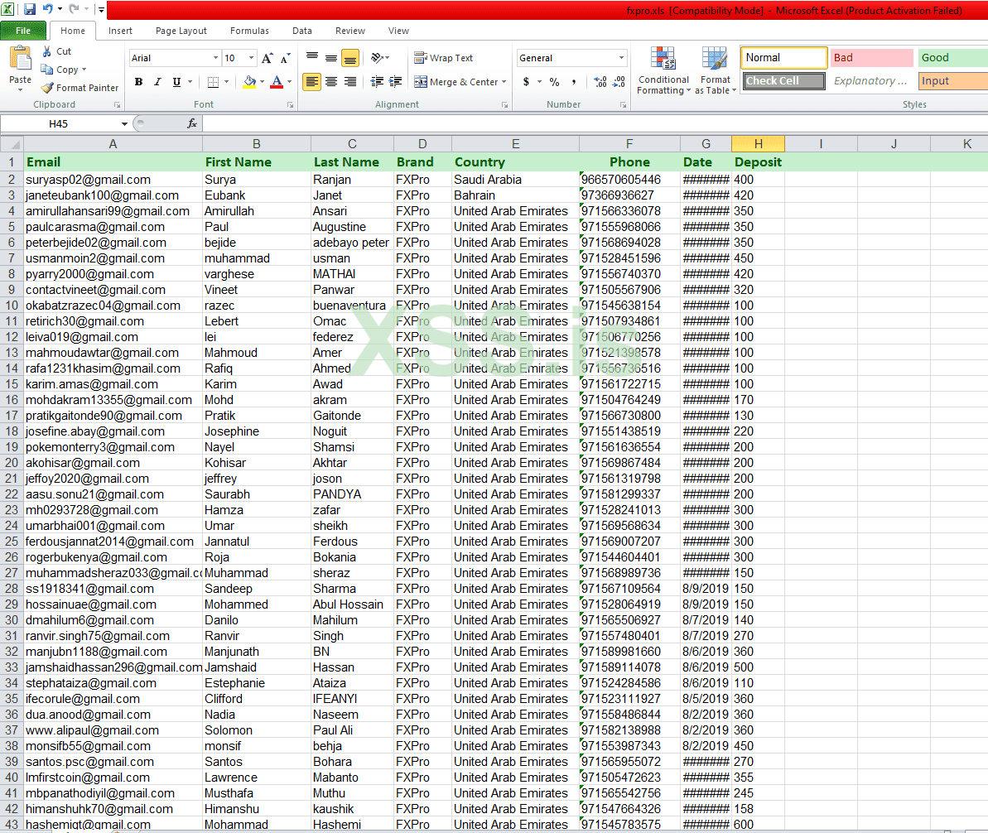The height and width of the screenshot is (833, 988).
Task: Apply the Check Cell style
Action: point(783,81)
